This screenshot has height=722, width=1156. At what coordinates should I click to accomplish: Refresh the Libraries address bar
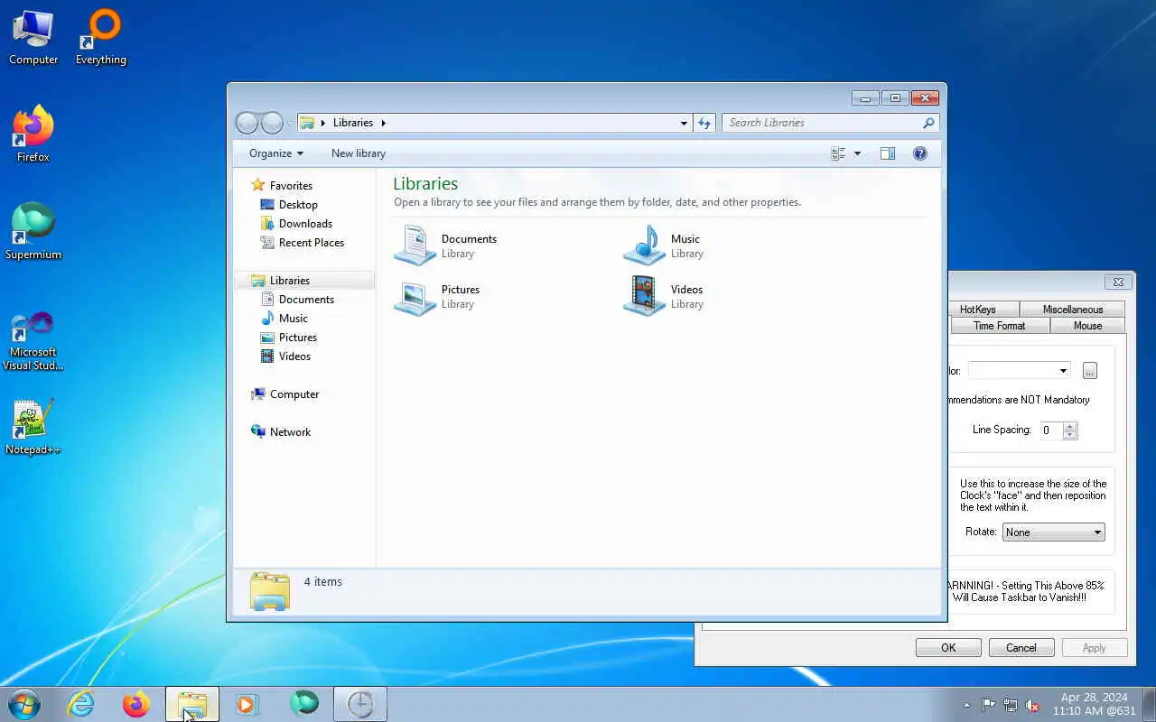click(704, 123)
